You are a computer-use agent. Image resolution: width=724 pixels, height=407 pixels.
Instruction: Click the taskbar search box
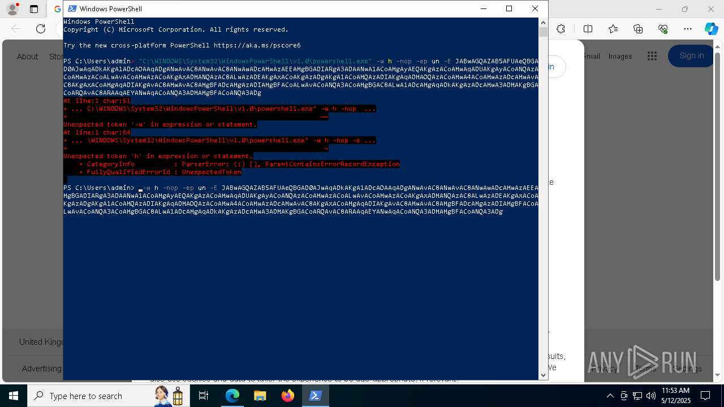click(107, 396)
